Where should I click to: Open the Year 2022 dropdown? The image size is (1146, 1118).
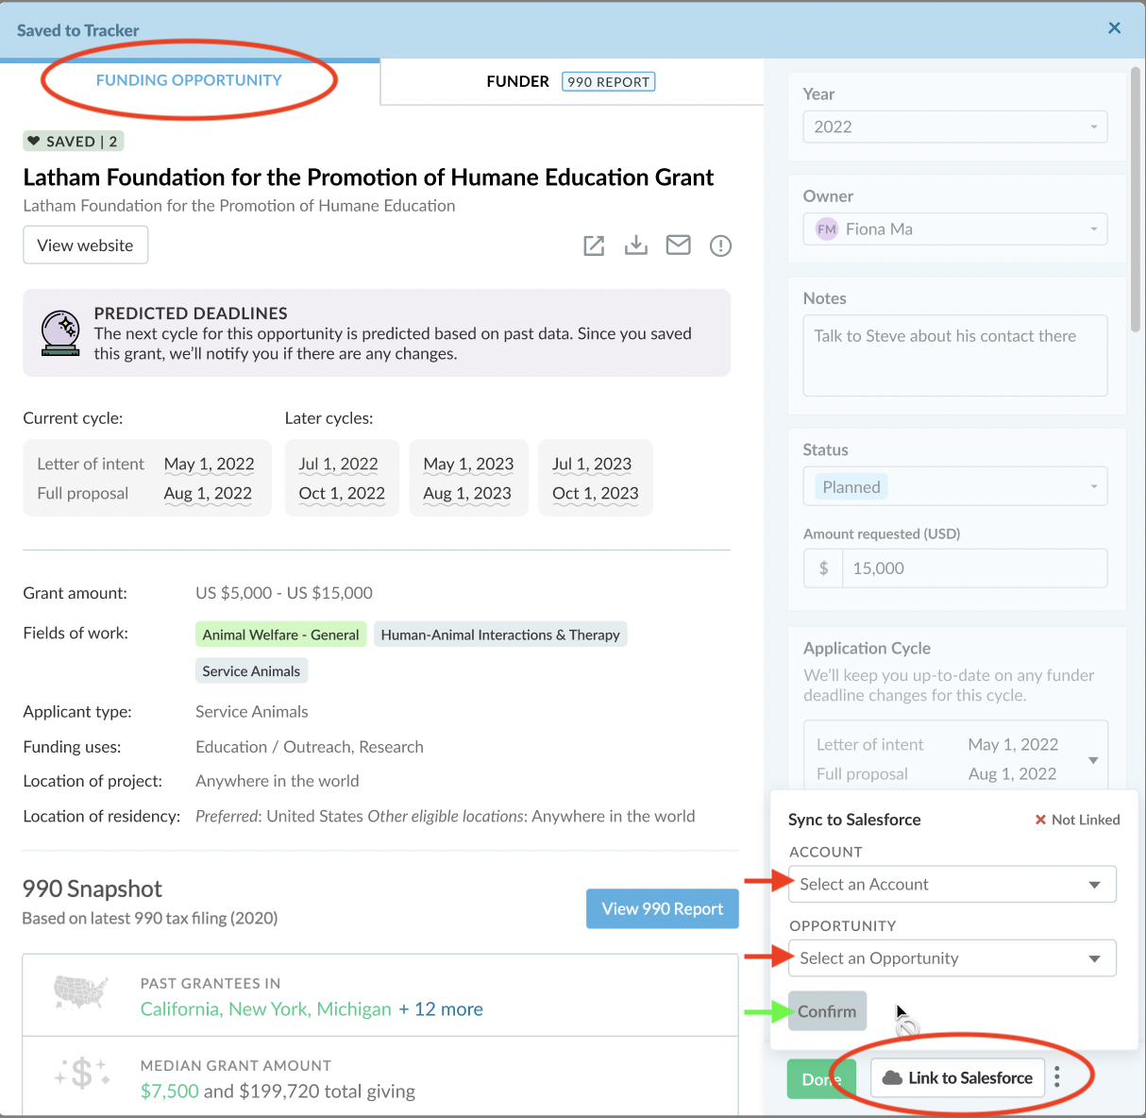(955, 127)
